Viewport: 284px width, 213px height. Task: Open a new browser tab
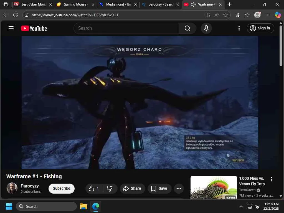(x=229, y=4)
